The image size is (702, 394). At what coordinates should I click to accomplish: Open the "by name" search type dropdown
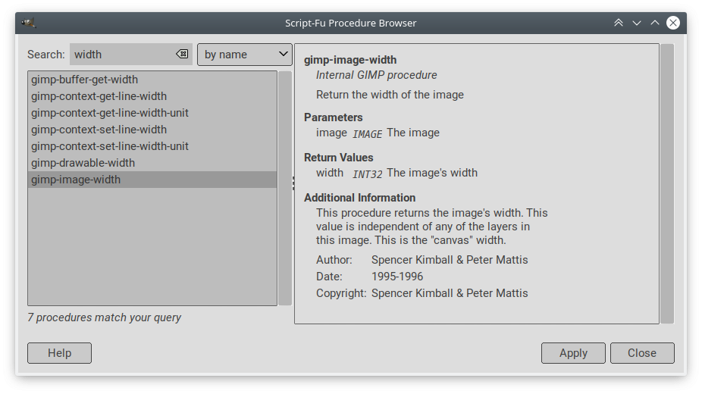click(245, 55)
